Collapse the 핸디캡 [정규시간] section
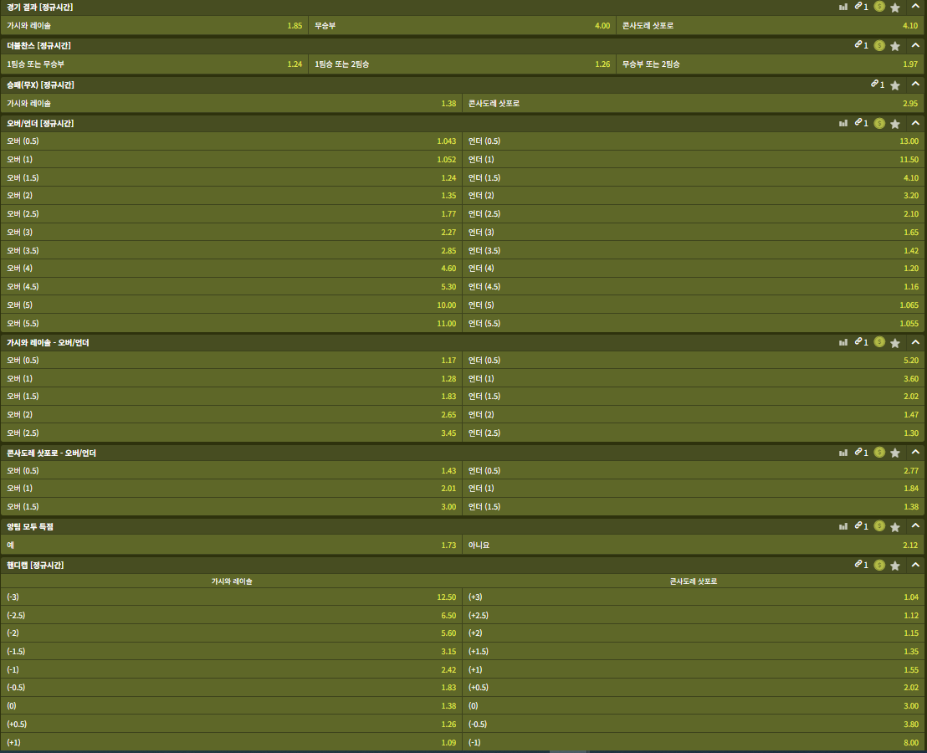 point(915,565)
